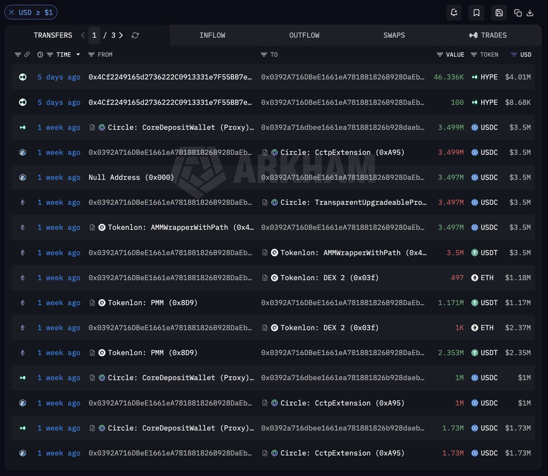Open Circle: TransparentUpgradeablePro… entity
548x476 pixels.
point(353,202)
